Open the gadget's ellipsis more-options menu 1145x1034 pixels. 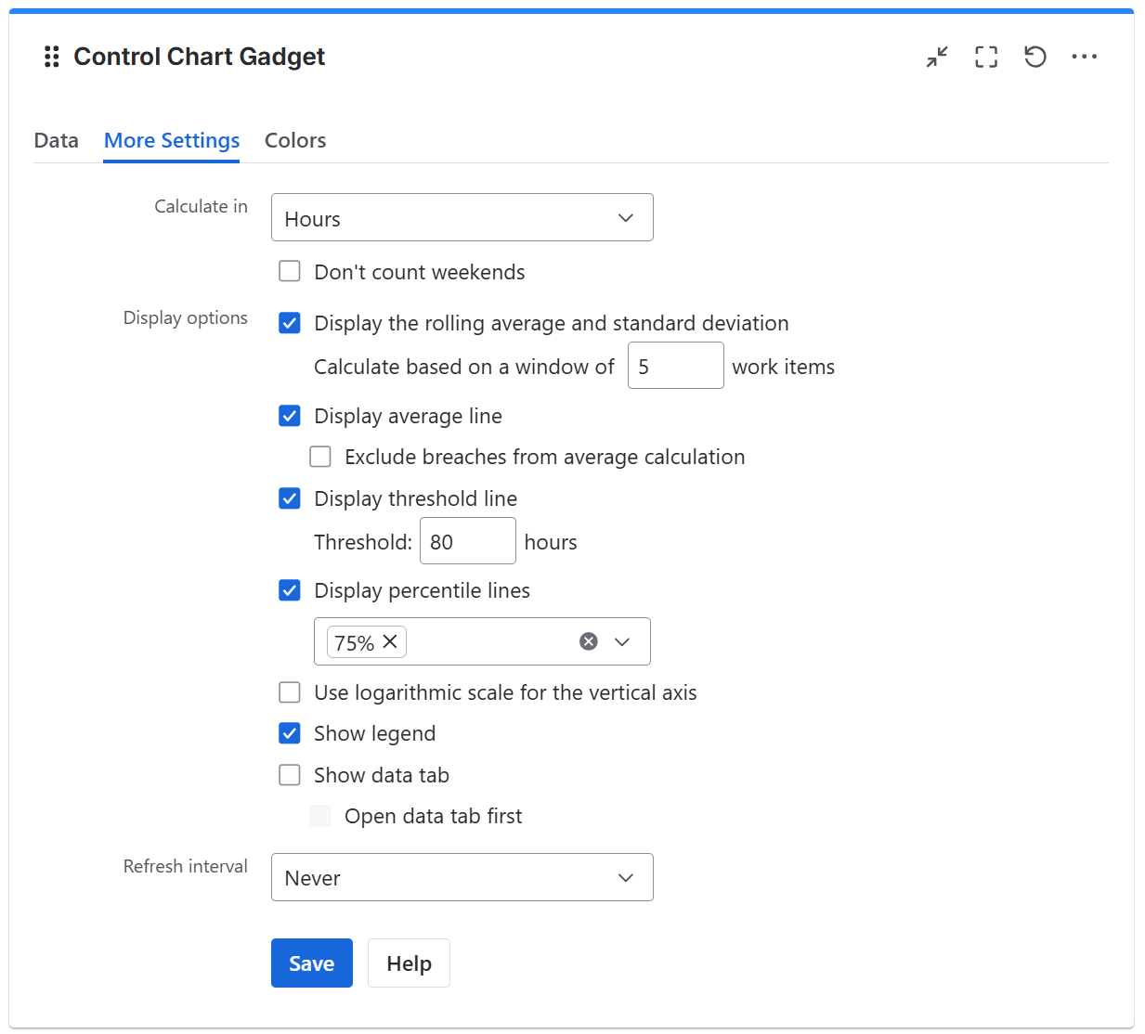(x=1085, y=57)
